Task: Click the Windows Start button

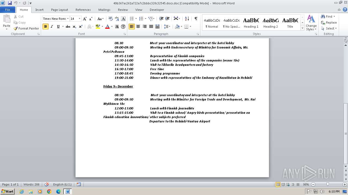Action: pyautogui.click(x=8, y=191)
